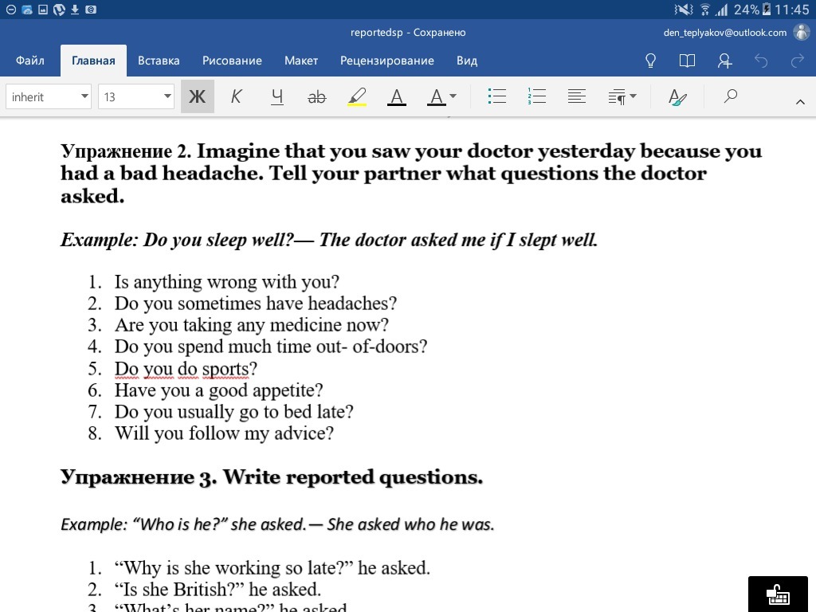This screenshot has width=816, height=612.
Task: Toggle italic formatting (К) button
Action: [x=237, y=97]
